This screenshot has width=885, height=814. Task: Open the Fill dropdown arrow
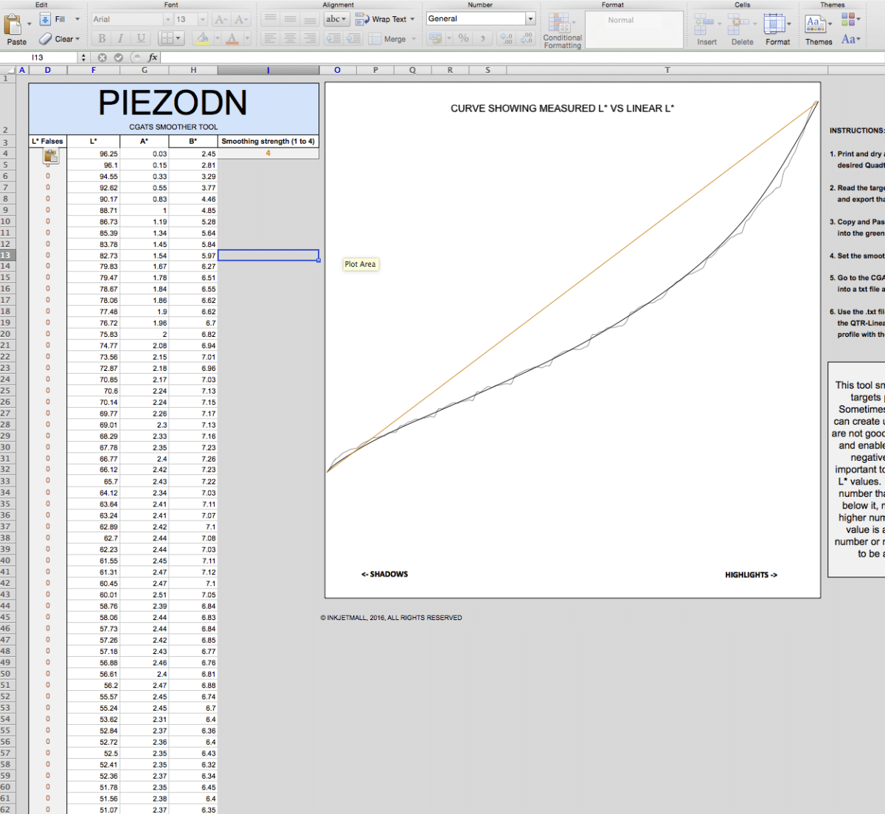(77, 19)
